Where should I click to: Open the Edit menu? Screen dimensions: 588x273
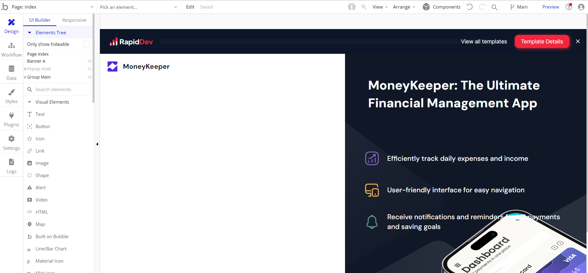click(x=190, y=7)
